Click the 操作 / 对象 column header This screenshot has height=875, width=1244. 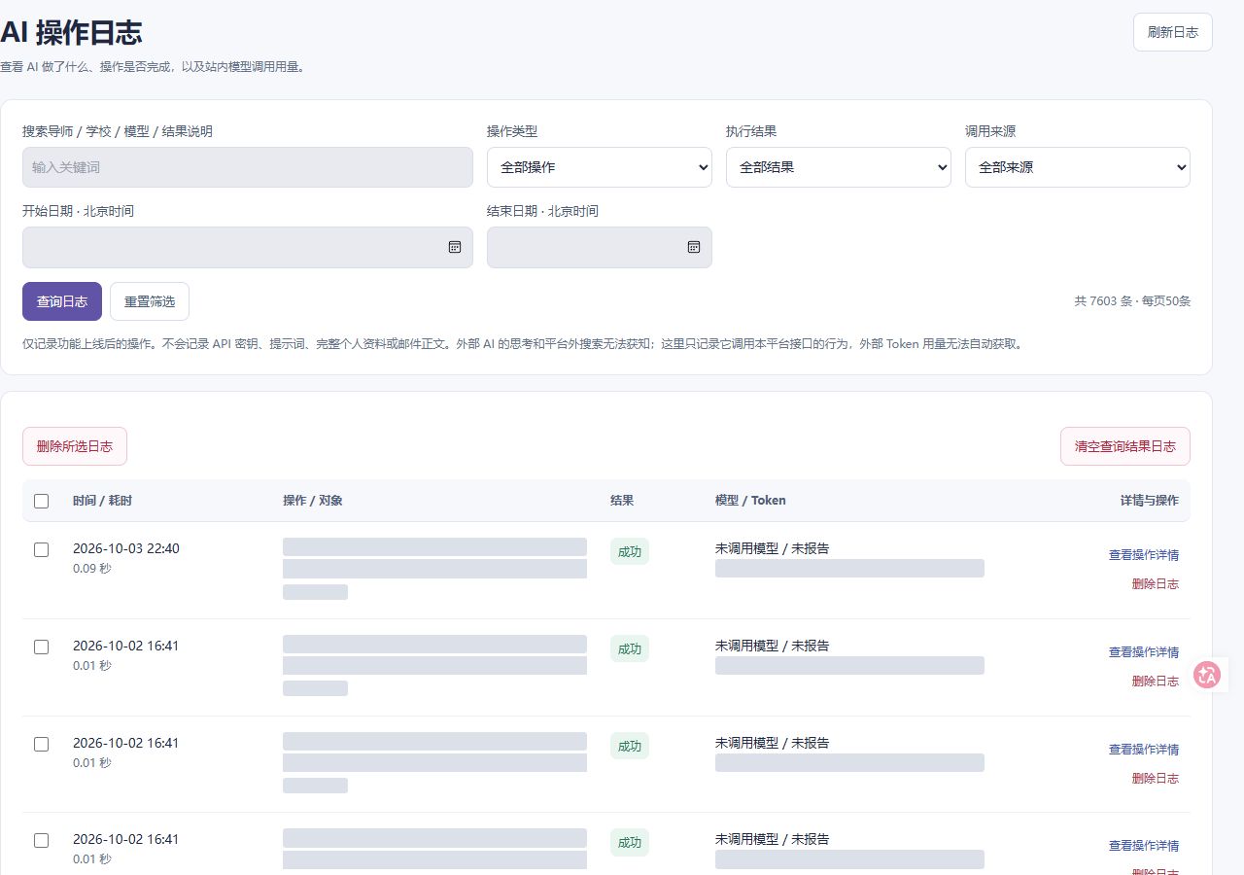[x=313, y=501]
